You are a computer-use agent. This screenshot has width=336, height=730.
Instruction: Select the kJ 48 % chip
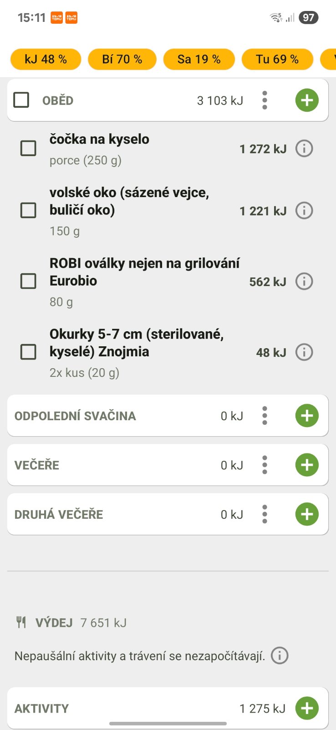pyautogui.click(x=46, y=59)
